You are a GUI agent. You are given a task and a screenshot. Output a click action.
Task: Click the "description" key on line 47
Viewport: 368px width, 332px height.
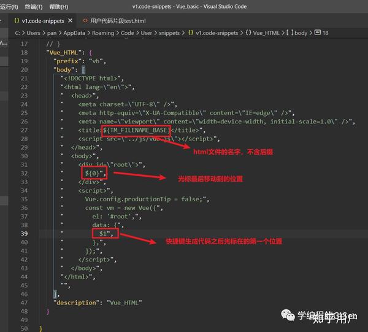(x=76, y=303)
